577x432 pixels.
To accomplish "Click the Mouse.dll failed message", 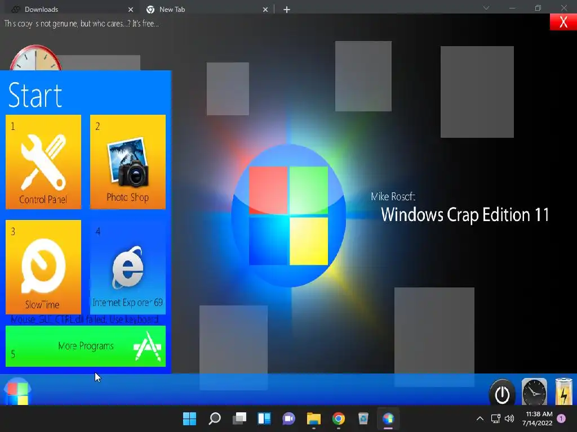I will tap(85, 319).
